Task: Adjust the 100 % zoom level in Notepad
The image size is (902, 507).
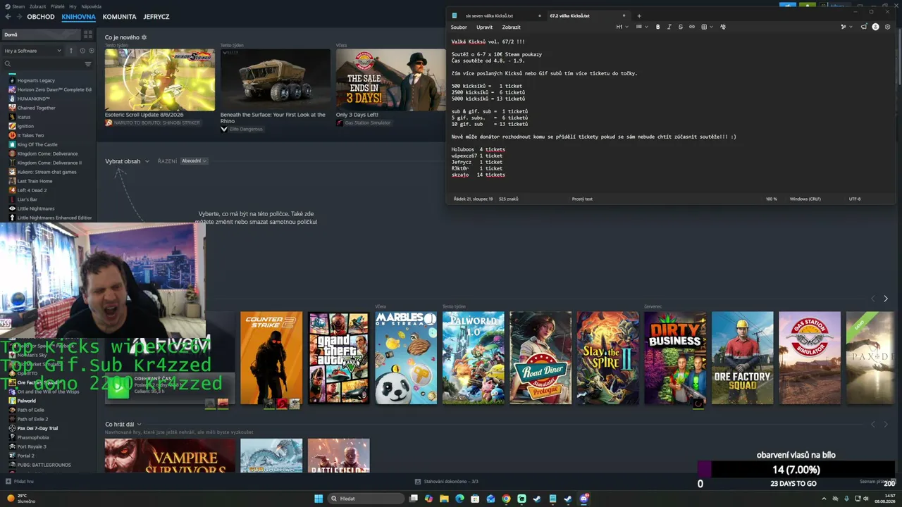Action: 772,199
